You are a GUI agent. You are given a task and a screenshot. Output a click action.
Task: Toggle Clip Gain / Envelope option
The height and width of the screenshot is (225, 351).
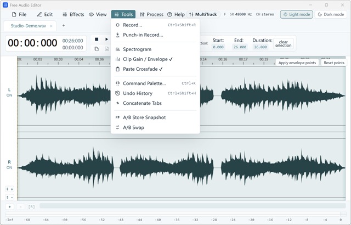155,59
